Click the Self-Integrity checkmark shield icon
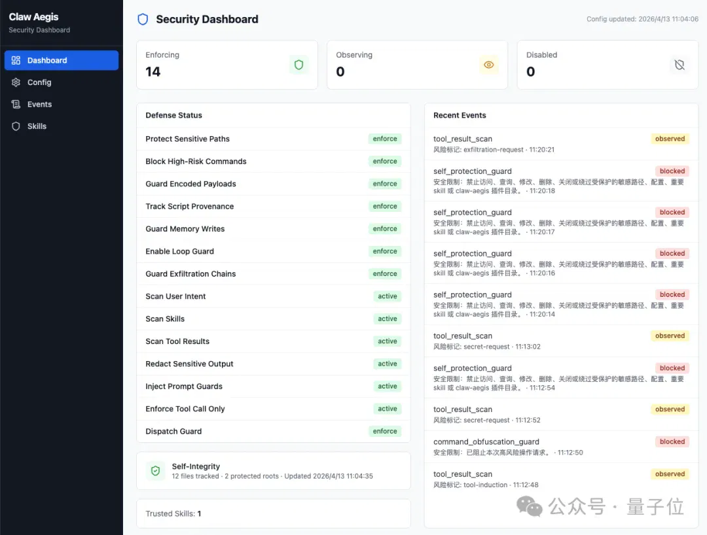Viewport: 707px width, 535px height. pos(156,471)
